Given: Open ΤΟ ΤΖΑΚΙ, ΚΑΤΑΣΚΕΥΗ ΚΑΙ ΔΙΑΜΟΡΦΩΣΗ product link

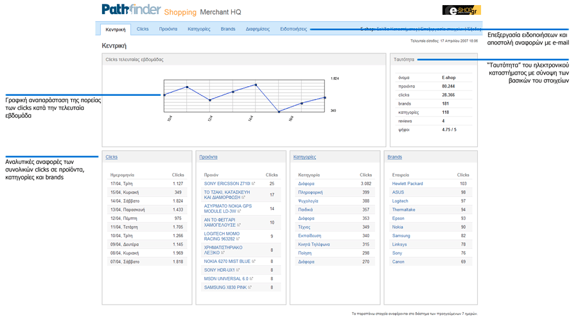Looking at the screenshot, I should (x=227, y=195).
